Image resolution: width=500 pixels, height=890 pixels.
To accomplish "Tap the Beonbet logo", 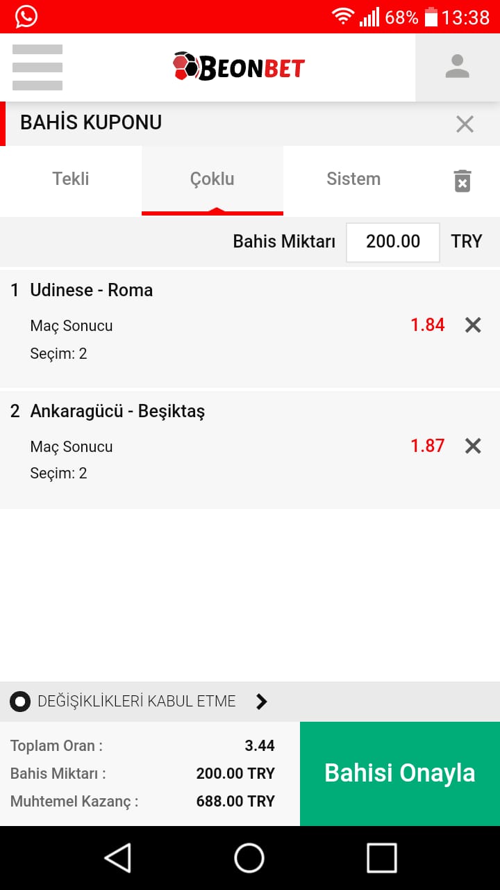I will tap(239, 67).
